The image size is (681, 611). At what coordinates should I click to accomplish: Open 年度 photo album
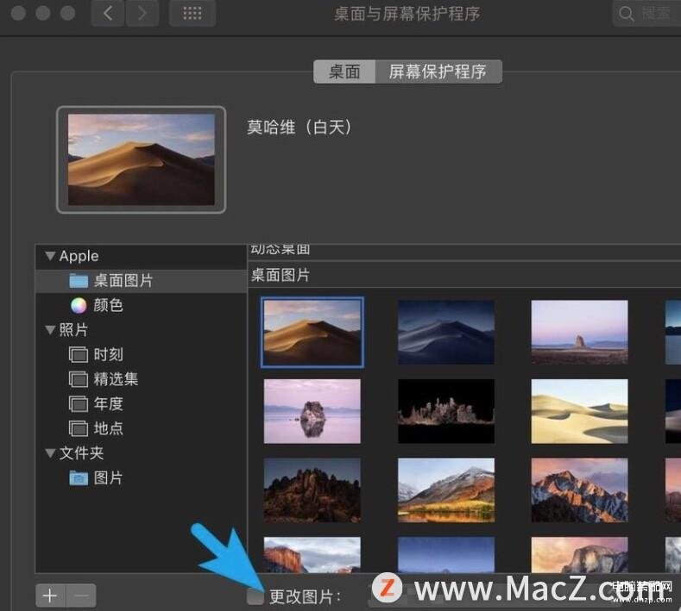pyautogui.click(x=141, y=404)
